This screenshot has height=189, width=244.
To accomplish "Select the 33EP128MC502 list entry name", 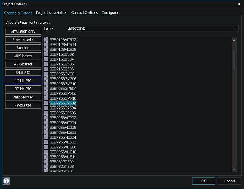I will click(63, 40).
